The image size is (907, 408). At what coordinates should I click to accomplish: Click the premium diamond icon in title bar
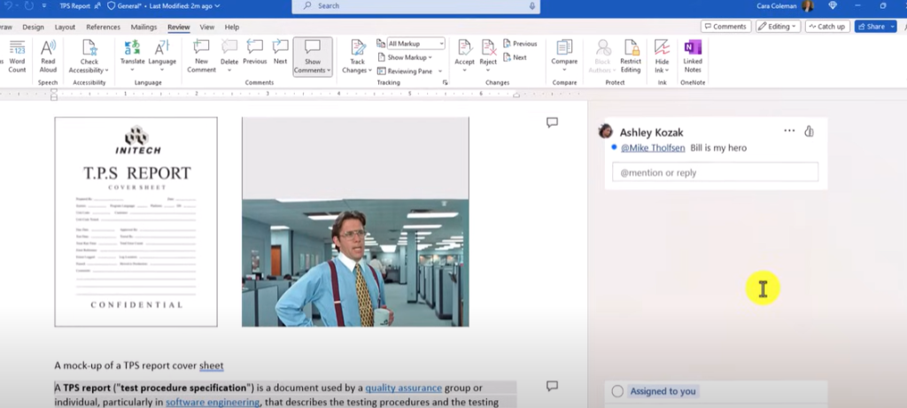click(x=833, y=6)
